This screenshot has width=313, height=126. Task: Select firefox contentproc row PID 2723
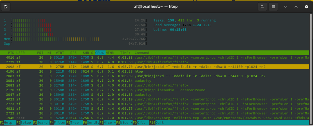(155, 104)
